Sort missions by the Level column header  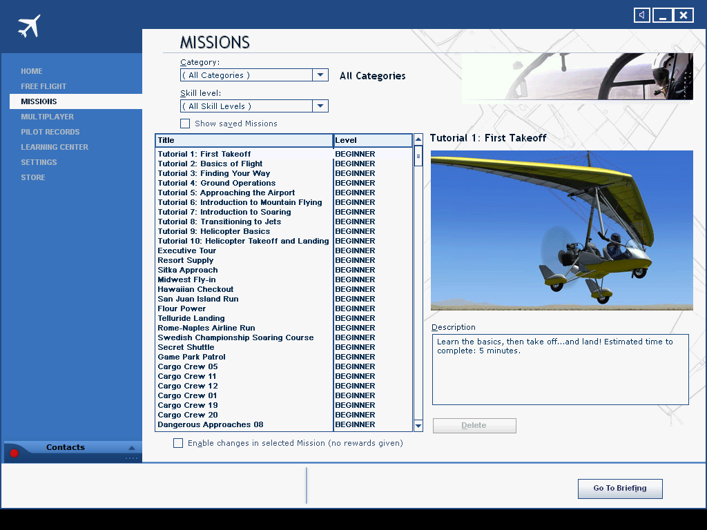tap(372, 141)
